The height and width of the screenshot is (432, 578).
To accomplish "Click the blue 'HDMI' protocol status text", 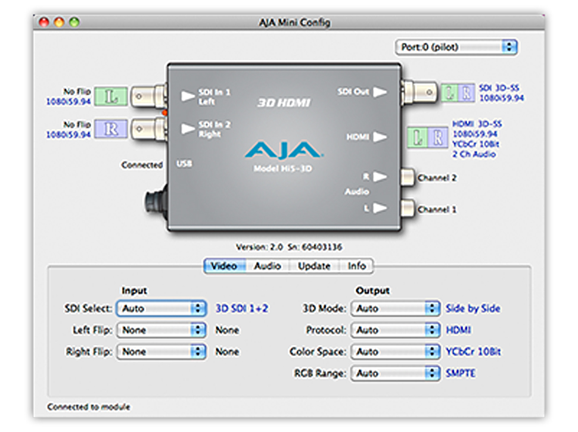I will pos(459,330).
